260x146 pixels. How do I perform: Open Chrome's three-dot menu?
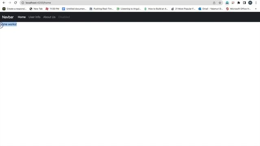[256, 3]
